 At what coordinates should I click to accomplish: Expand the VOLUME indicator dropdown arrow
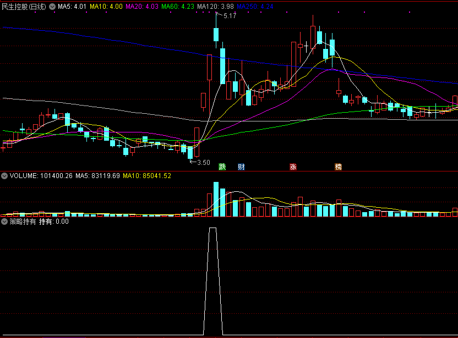4,176
